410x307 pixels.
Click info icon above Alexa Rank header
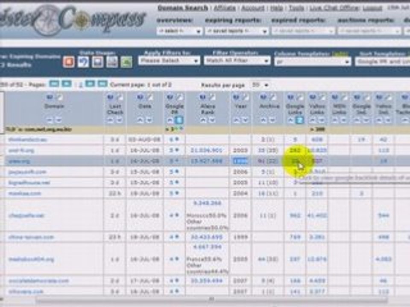click(x=202, y=97)
